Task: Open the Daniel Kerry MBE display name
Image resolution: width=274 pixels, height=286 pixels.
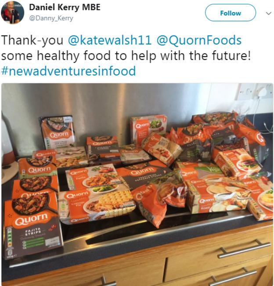Action: click(x=65, y=7)
